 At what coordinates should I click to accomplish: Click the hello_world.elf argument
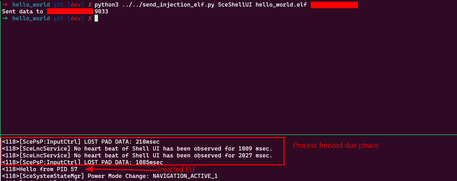pos(282,5)
